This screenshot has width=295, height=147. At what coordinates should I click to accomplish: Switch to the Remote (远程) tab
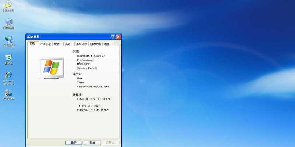point(108,44)
